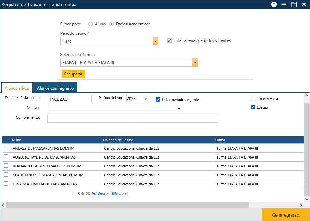Restore the window with the title bar icon
Screen dimensions: 310x221
[293, 4]
